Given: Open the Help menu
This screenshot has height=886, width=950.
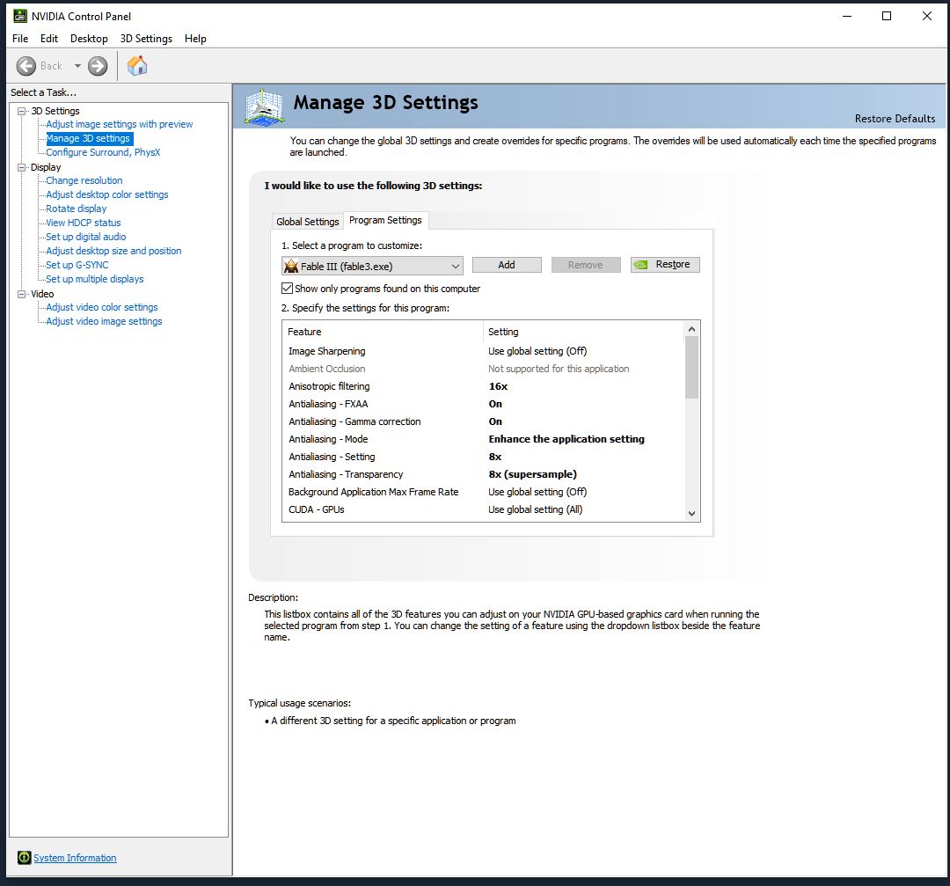Looking at the screenshot, I should (195, 39).
